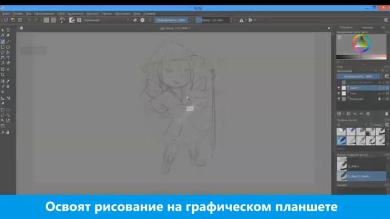Open the workspace chooser at toolbar end
390x219 pixels.
coord(386,20)
